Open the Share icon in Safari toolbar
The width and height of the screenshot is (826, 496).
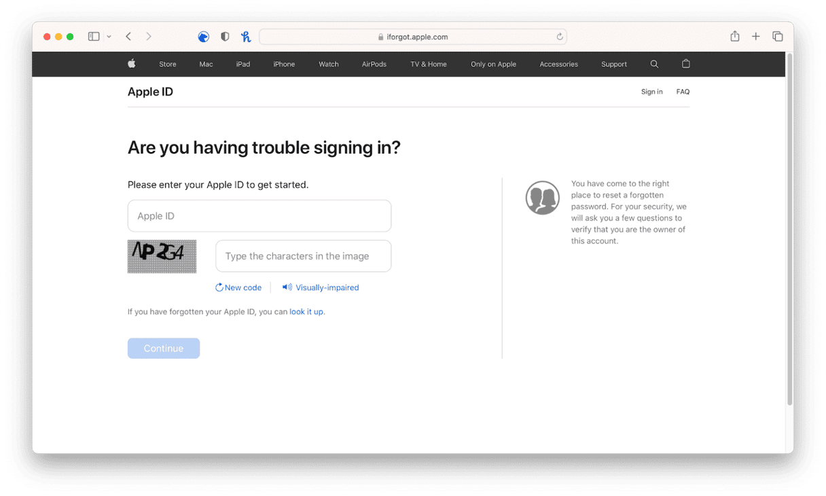coord(735,36)
